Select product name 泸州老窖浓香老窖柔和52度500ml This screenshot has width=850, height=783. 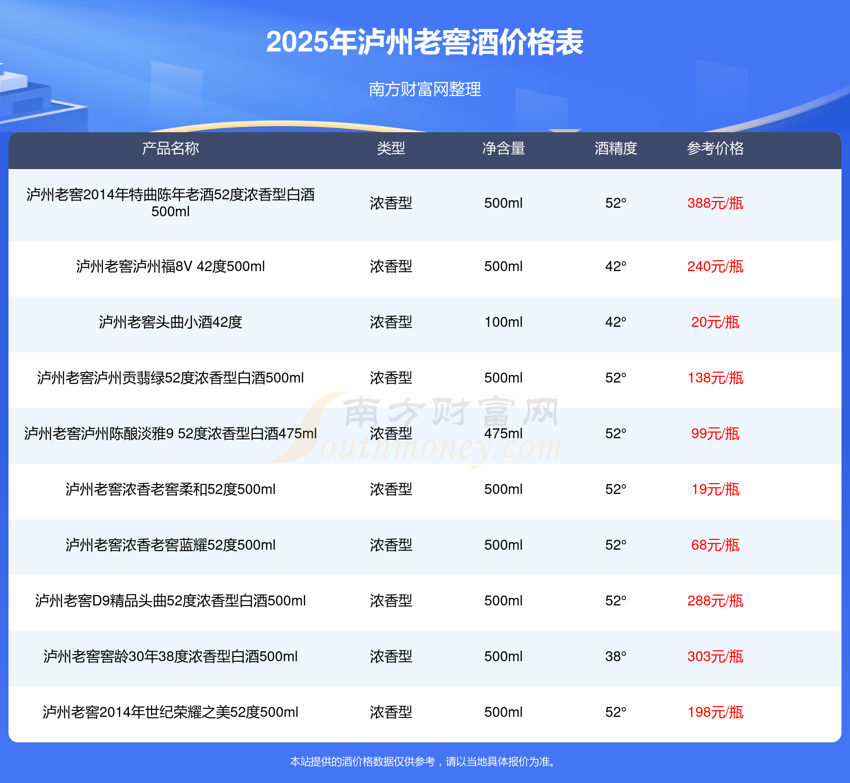tap(170, 489)
